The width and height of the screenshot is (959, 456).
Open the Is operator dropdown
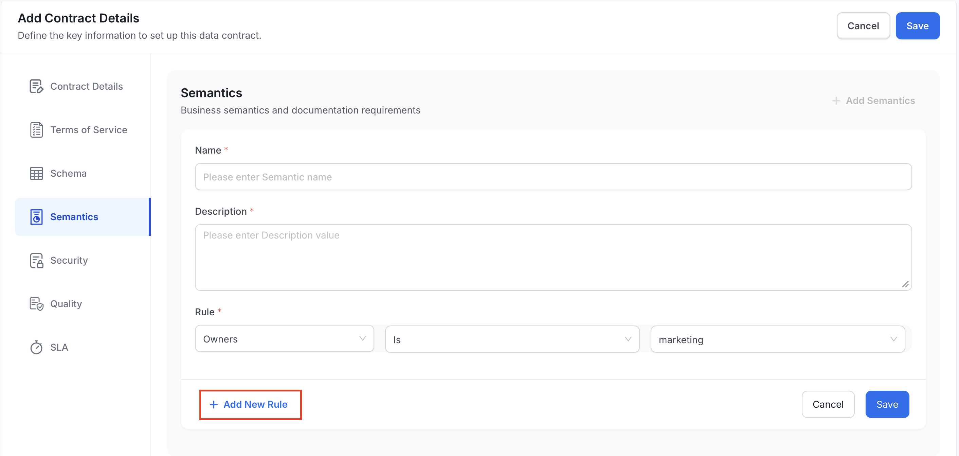(x=512, y=339)
